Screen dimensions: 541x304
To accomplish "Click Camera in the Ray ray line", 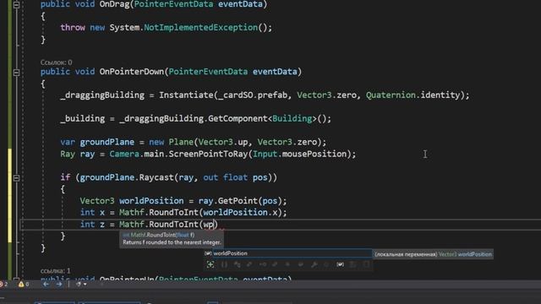I will tap(124, 154).
